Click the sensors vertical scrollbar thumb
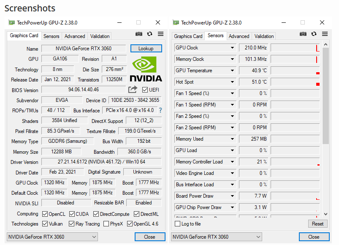 pyautogui.click(x=325, y=96)
